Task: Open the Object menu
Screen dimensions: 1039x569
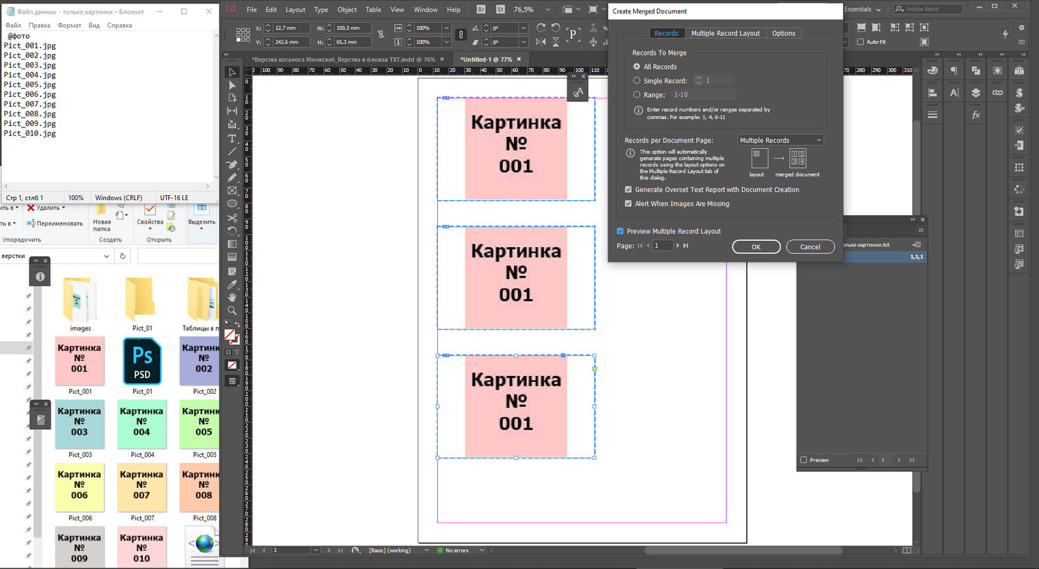Action: click(x=347, y=10)
